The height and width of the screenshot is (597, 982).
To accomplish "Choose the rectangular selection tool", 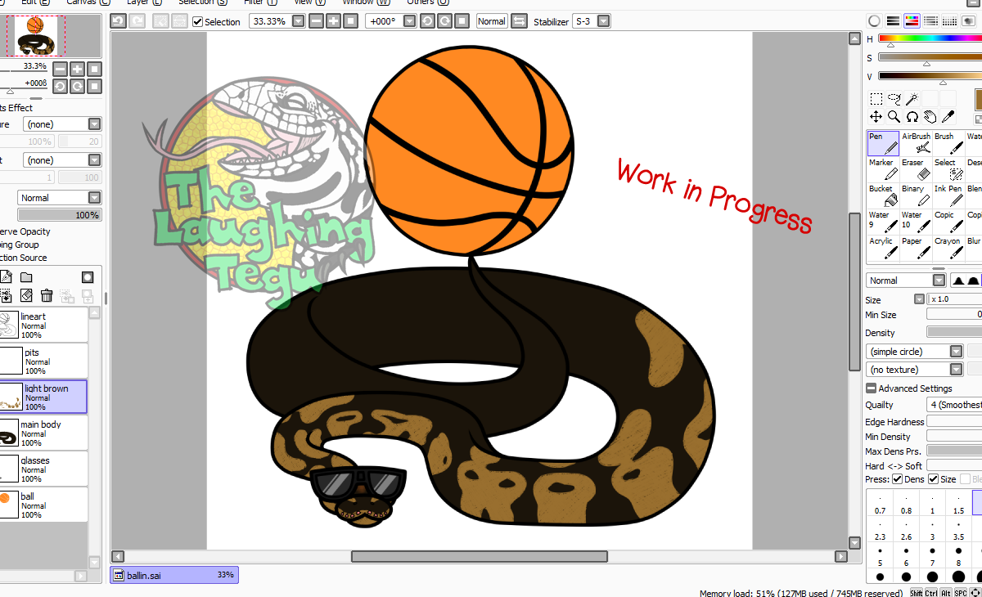I will pos(876,99).
